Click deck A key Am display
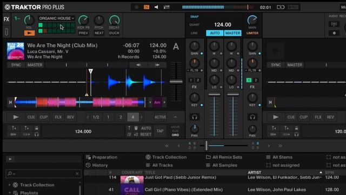The width and height of the screenshot is (346, 195). pyautogui.click(x=157, y=102)
